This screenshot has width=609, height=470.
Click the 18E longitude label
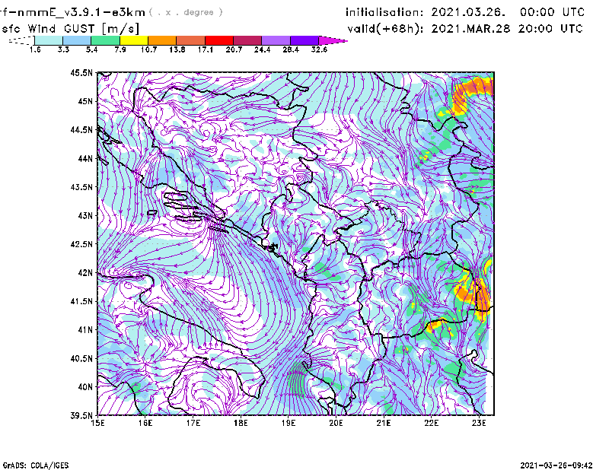[241, 423]
